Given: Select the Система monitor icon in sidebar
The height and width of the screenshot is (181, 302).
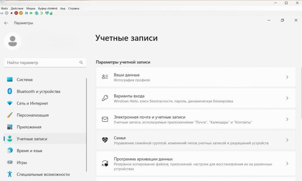Looking at the screenshot, I should coord(9,80).
